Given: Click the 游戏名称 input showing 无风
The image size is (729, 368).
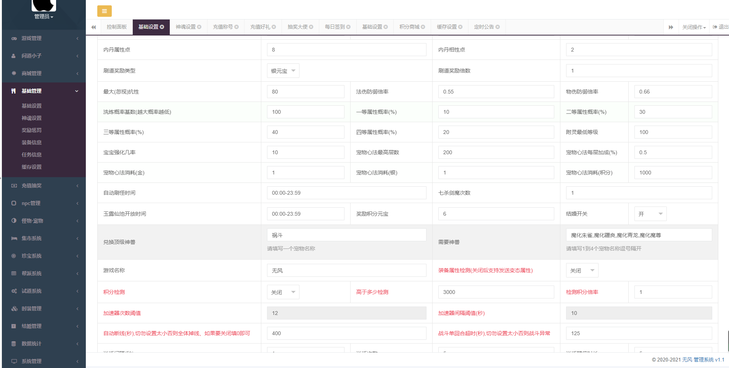Looking at the screenshot, I should [347, 270].
